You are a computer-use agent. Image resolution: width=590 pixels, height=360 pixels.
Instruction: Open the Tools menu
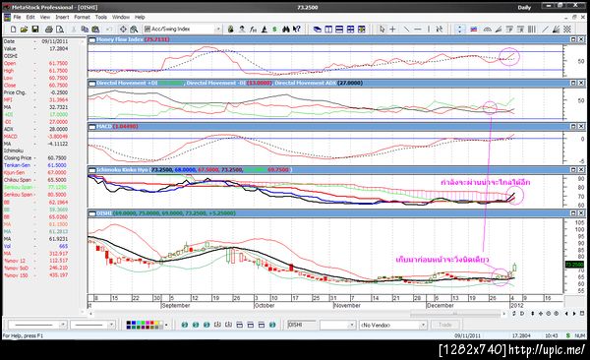[101, 17]
